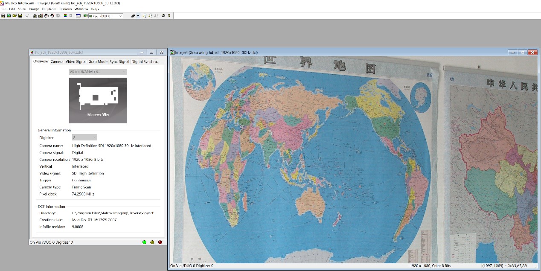
Task: Select the Overview tab
Action: point(41,61)
